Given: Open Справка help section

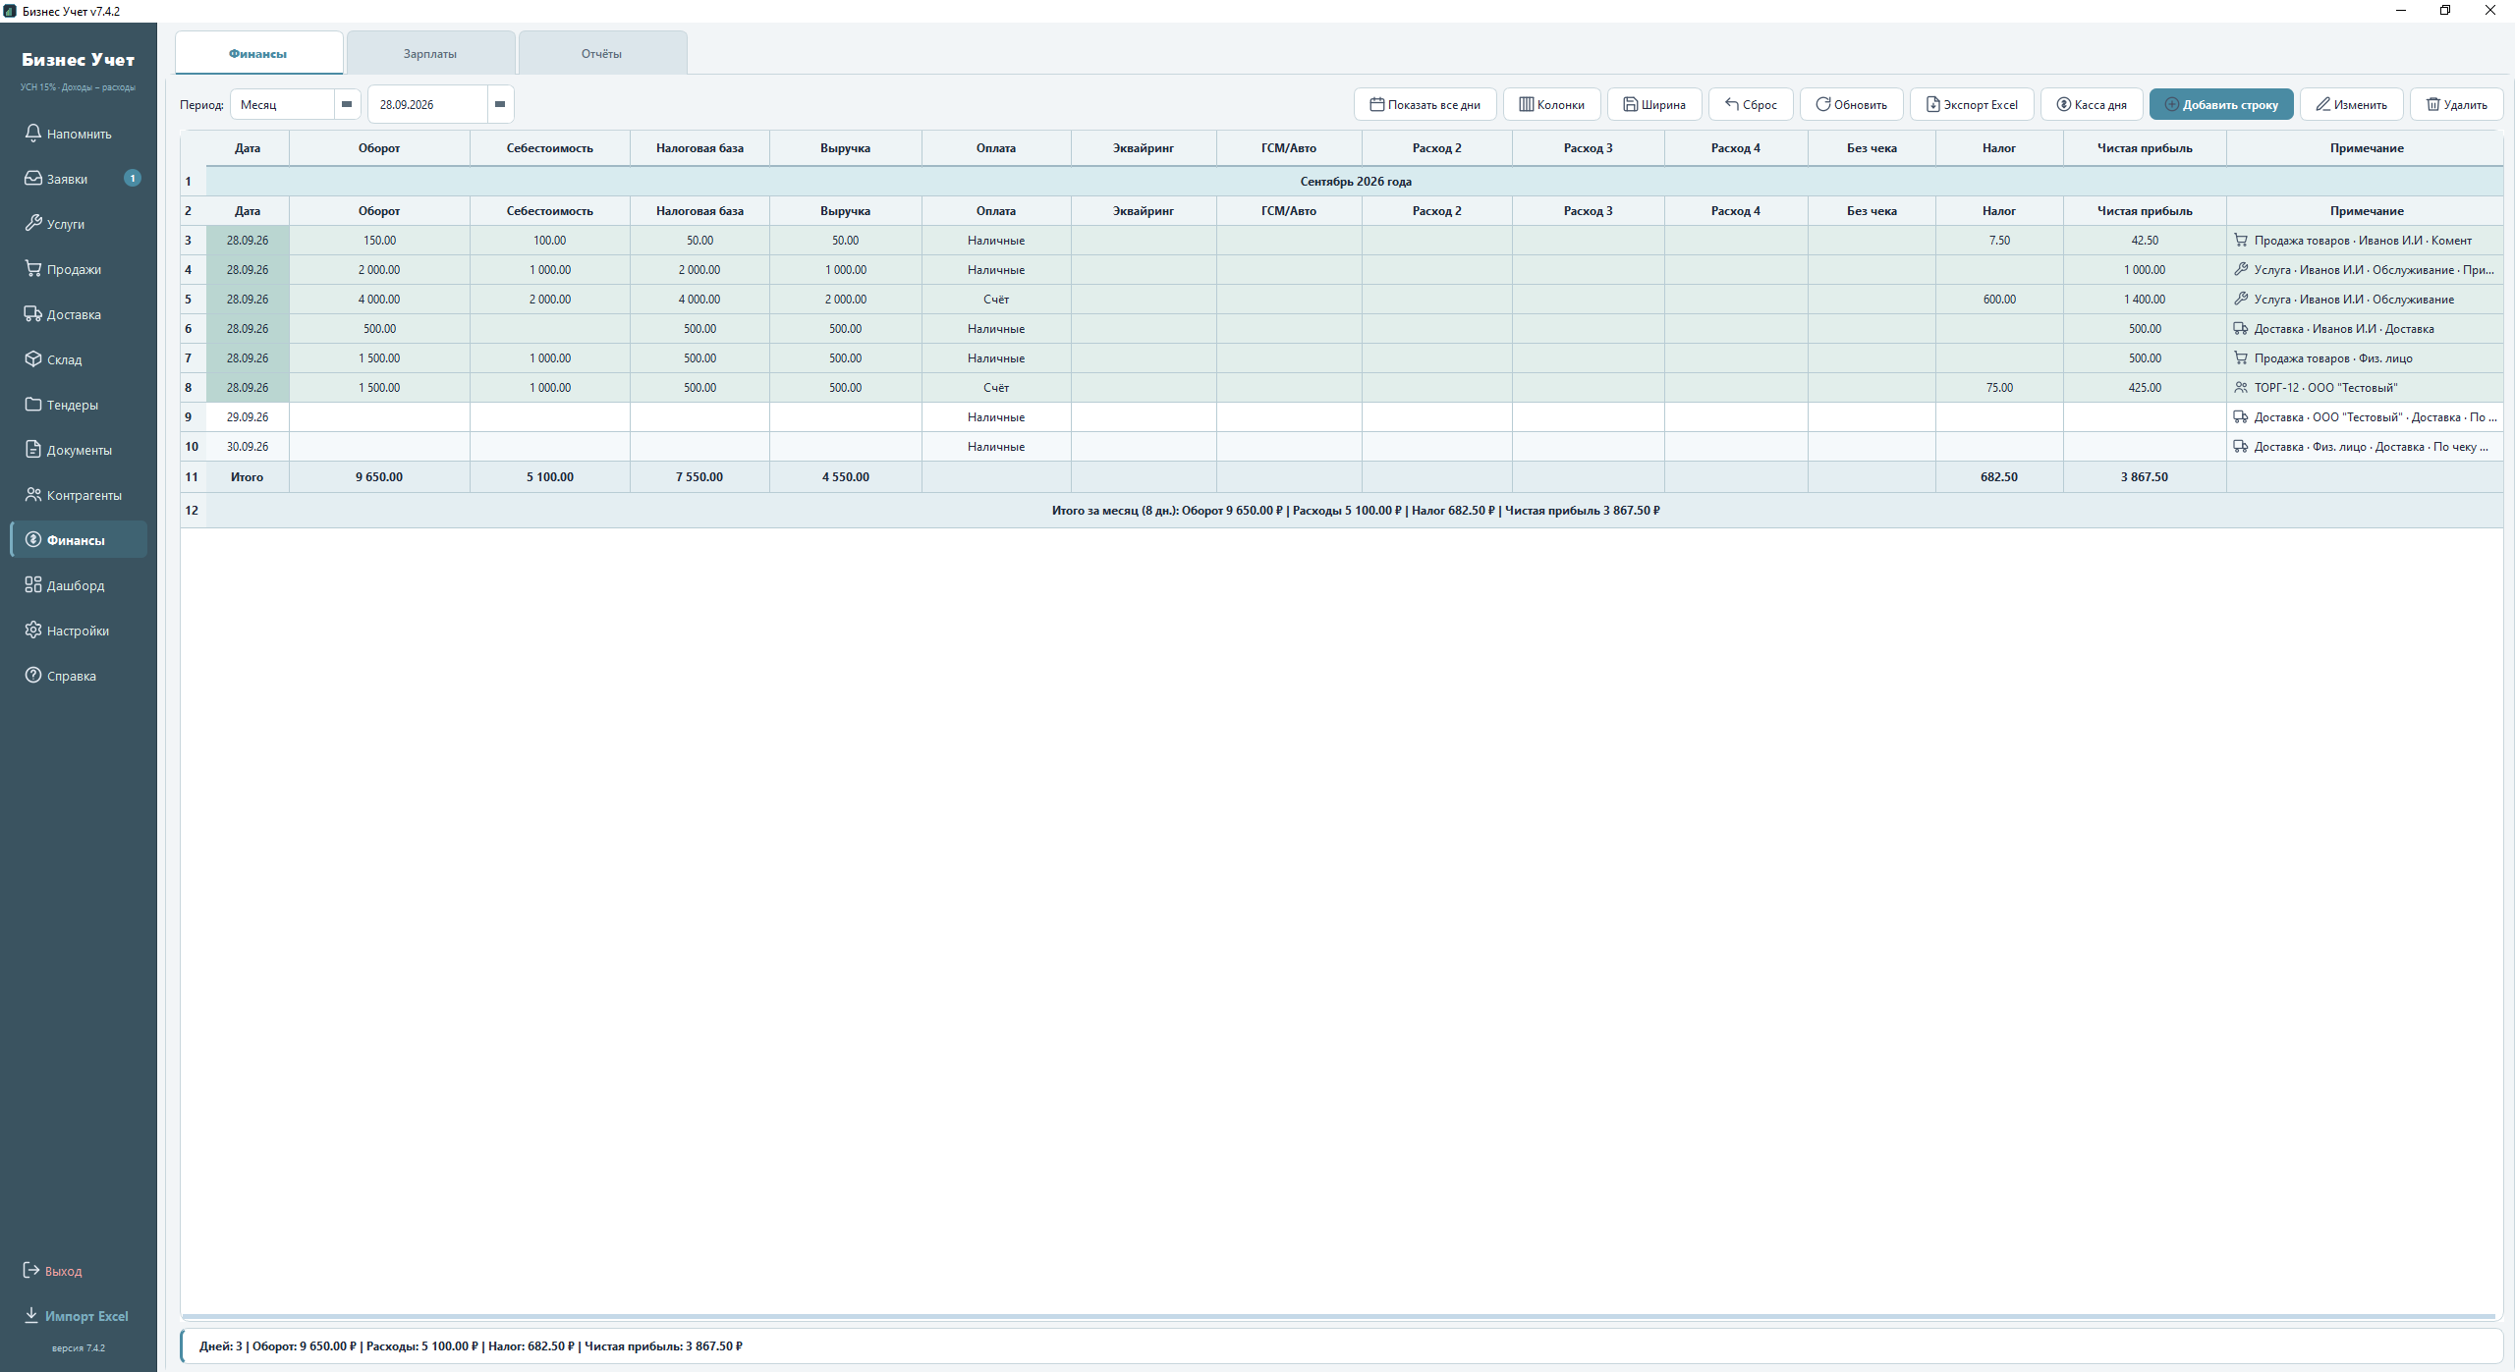Looking at the screenshot, I should (79, 676).
